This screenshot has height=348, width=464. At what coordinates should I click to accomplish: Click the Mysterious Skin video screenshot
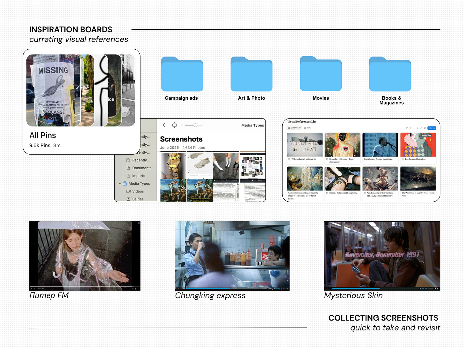(382, 256)
